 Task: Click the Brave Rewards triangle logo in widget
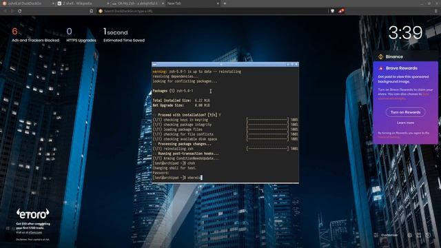(x=381, y=68)
